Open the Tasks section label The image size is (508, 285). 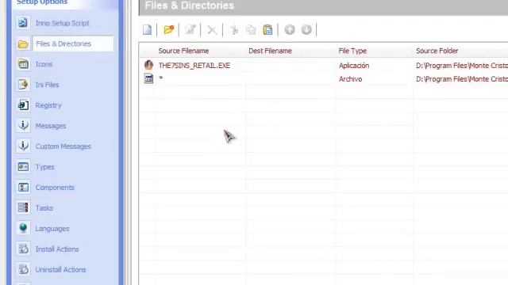point(44,208)
